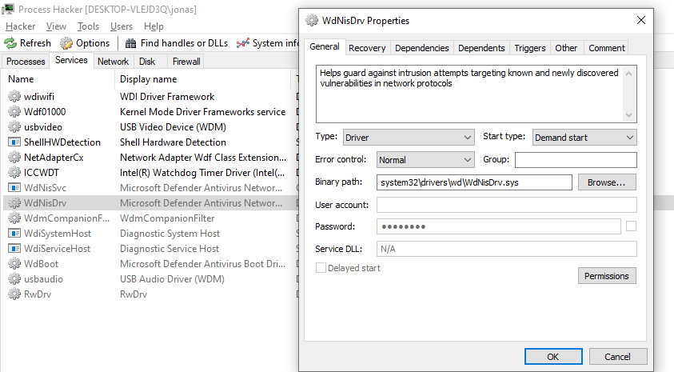Open the Comment tab
This screenshot has height=372, width=674.
pyautogui.click(x=607, y=48)
